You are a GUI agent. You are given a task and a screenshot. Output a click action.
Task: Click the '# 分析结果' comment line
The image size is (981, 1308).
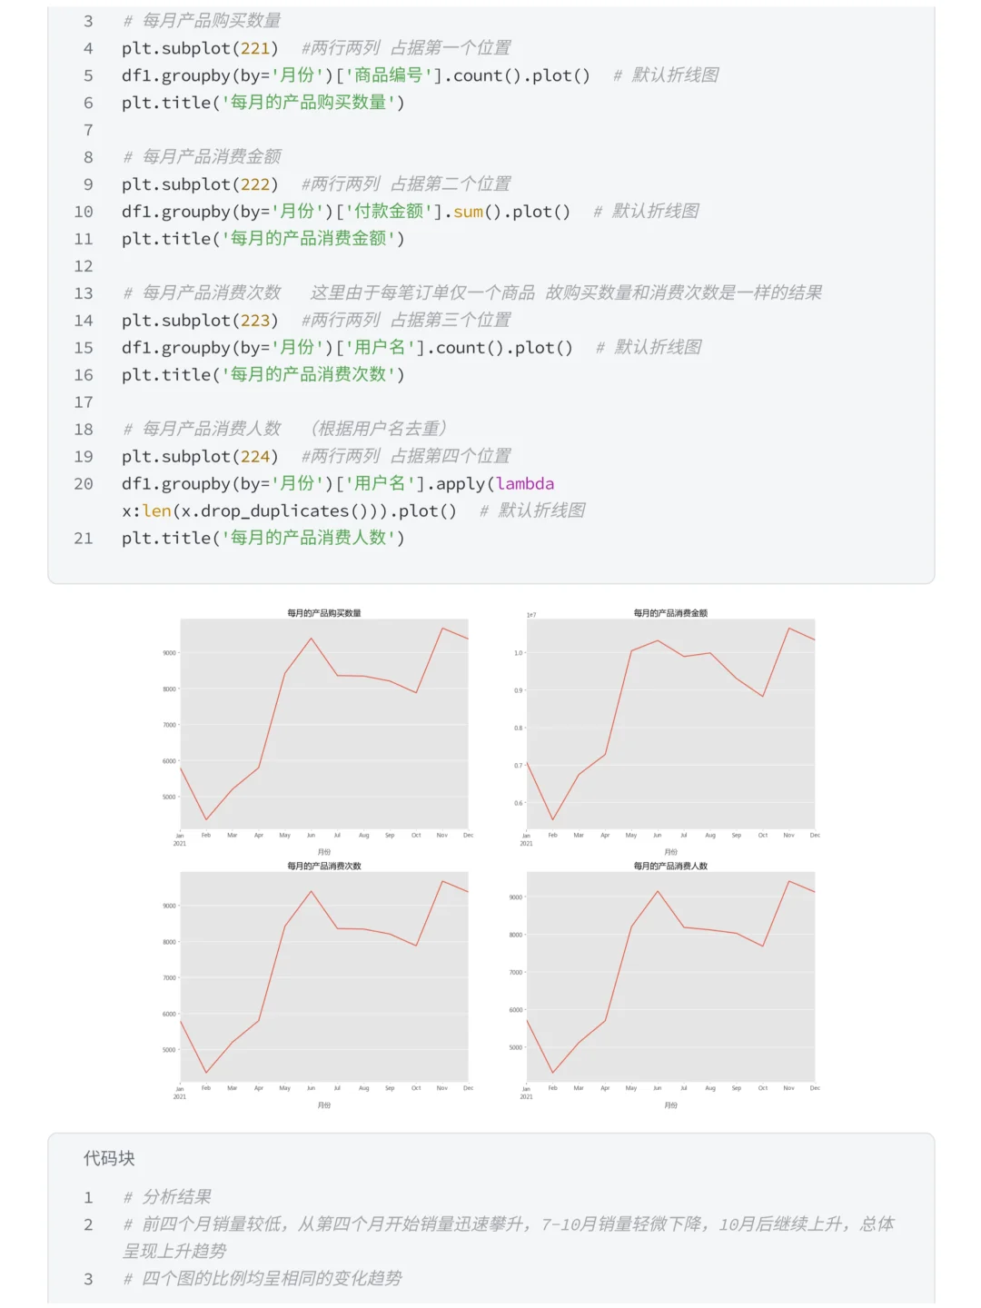pos(168,1197)
